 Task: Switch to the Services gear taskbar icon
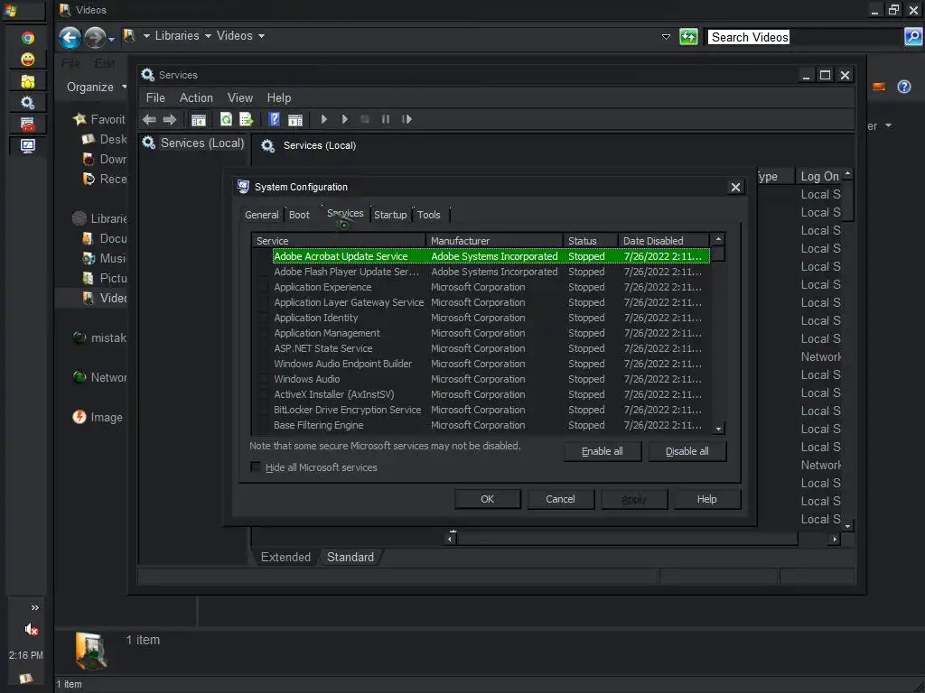(28, 103)
